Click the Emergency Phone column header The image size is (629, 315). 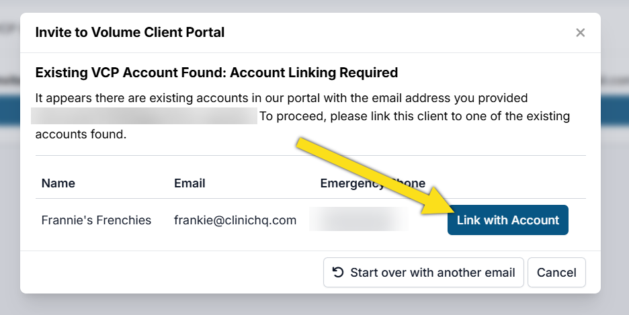coord(372,183)
